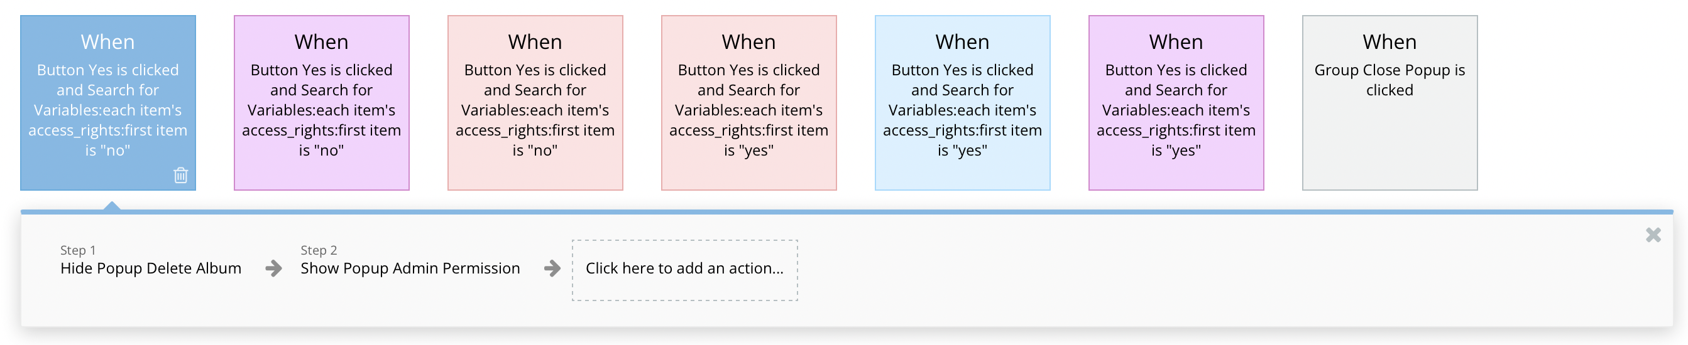This screenshot has height=345, width=1688.
Task: Open the Hide Popup Delete Album action
Action: 151,268
